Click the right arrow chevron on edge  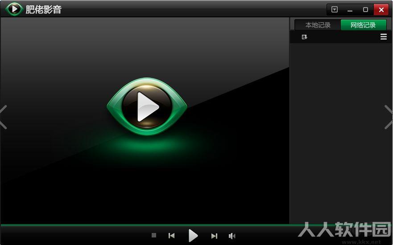[389, 117]
